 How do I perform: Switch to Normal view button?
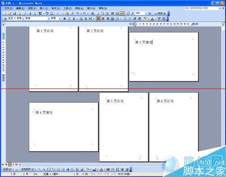pos(3,164)
